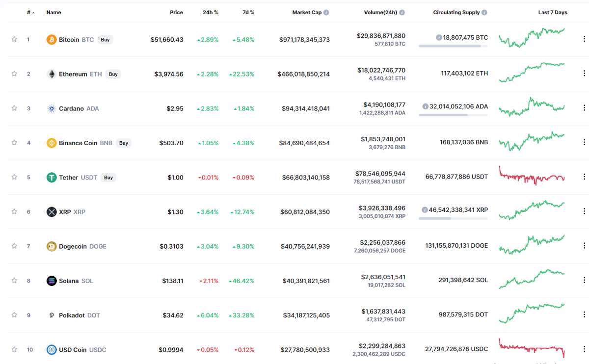Open three-dot menu for Tether row
This screenshot has height=364, width=589.
[584, 177]
